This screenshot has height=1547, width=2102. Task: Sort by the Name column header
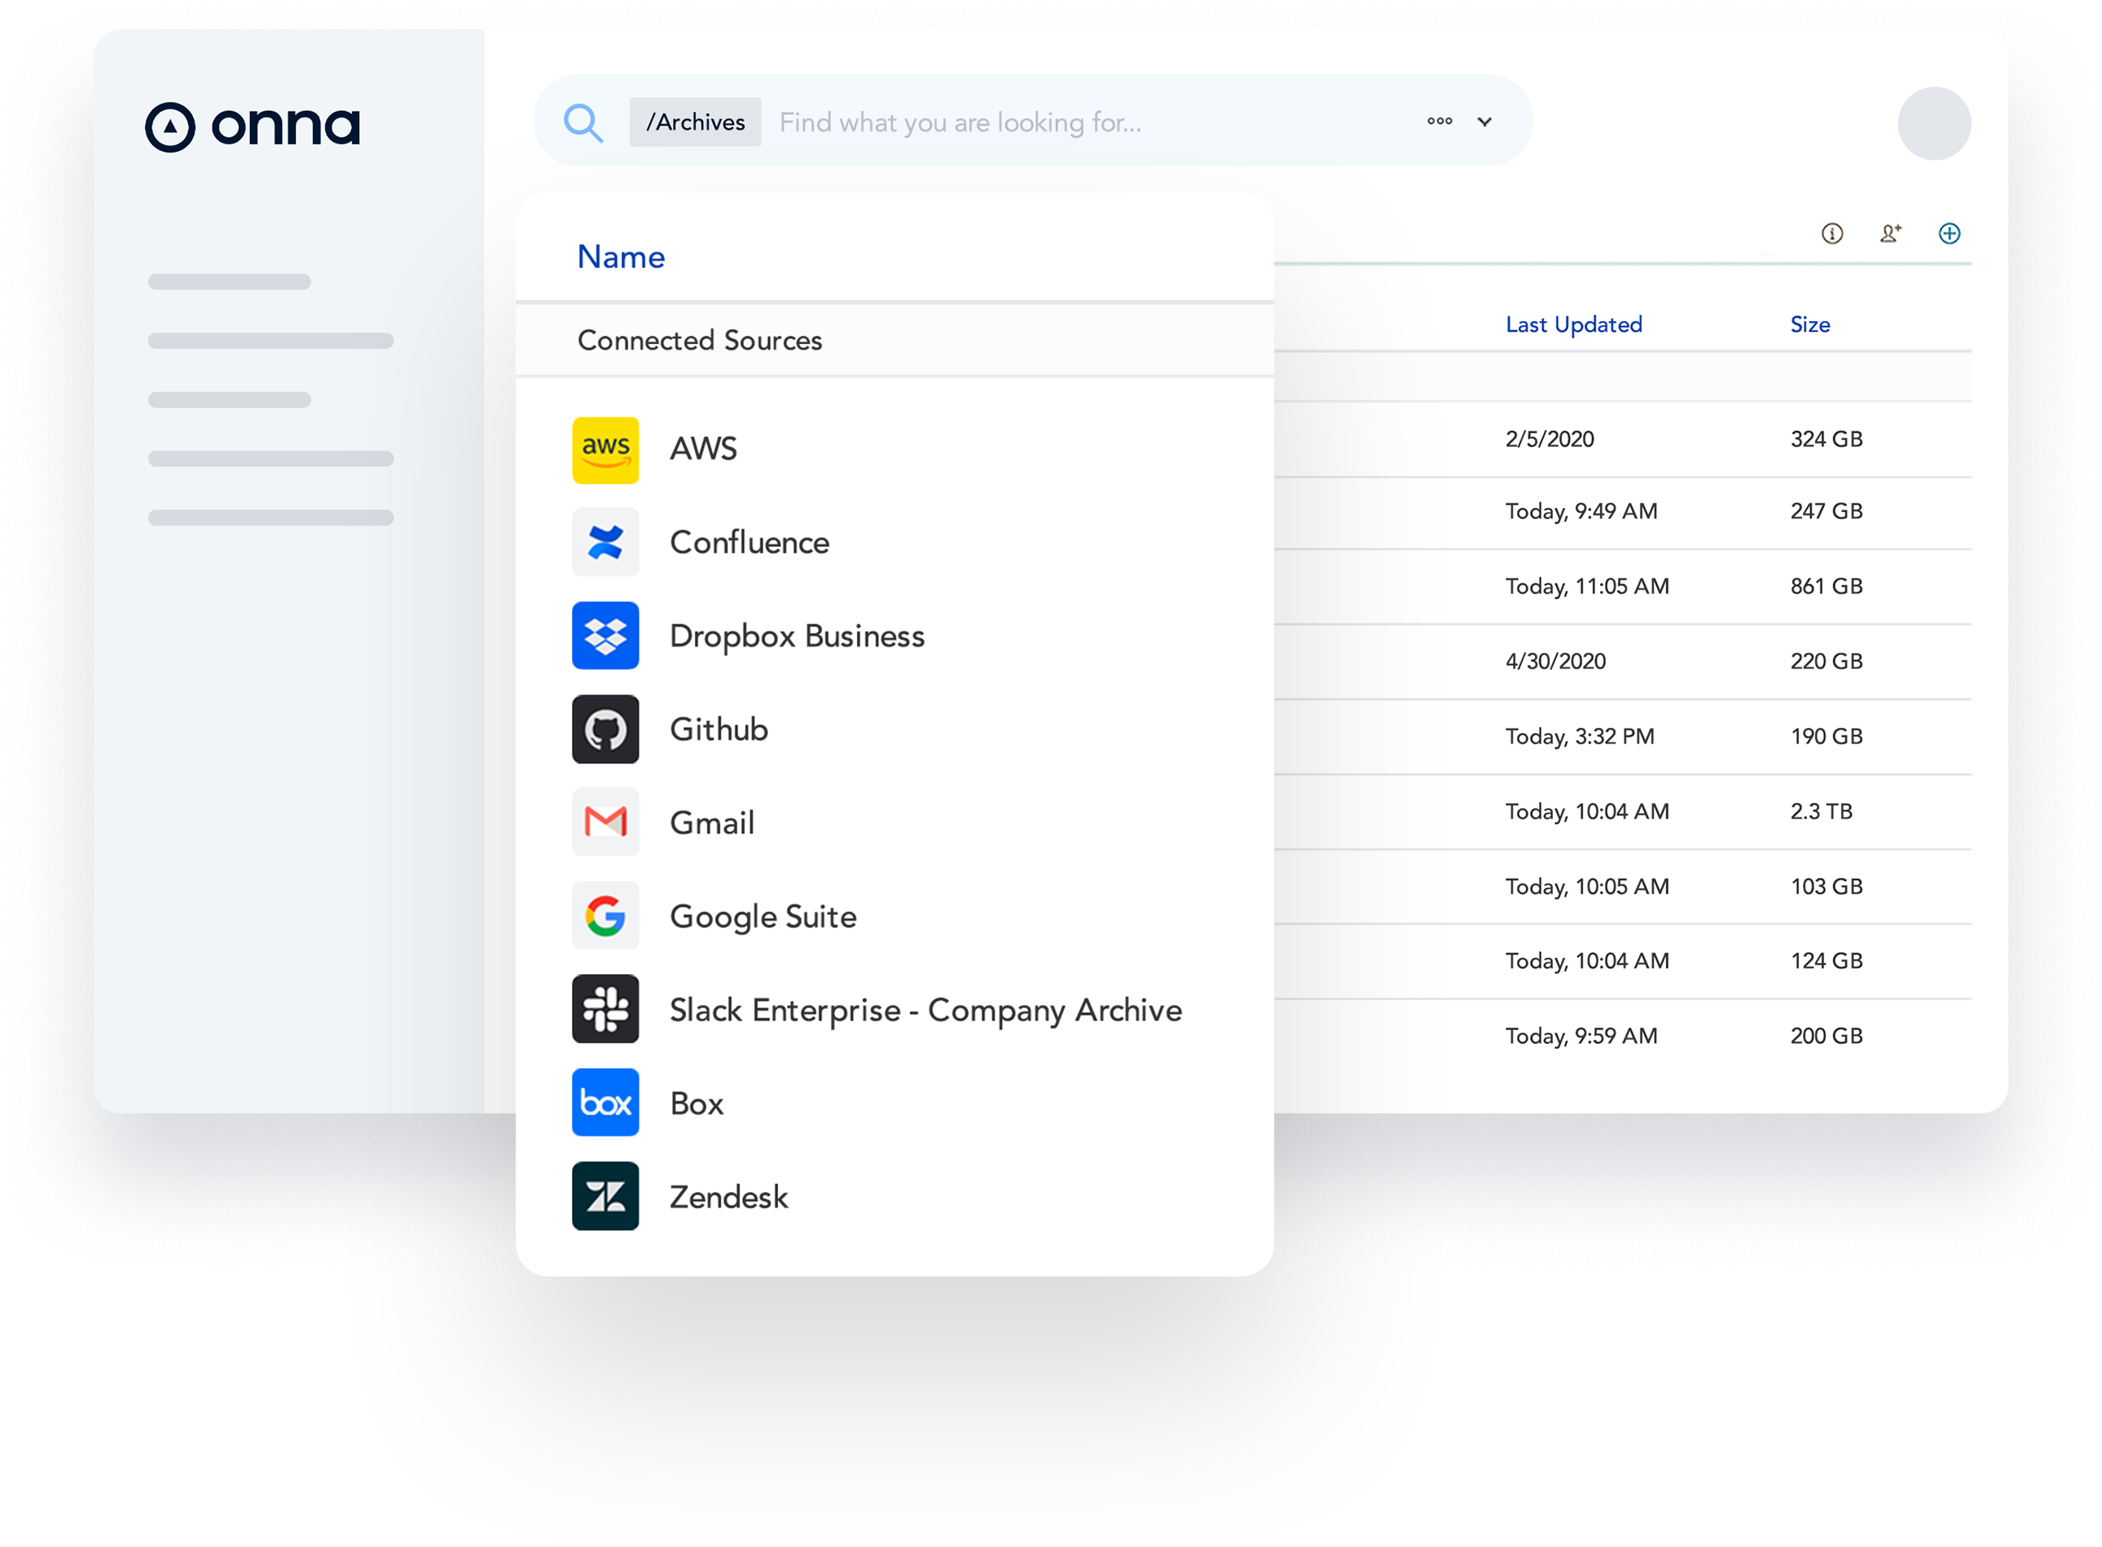point(621,257)
